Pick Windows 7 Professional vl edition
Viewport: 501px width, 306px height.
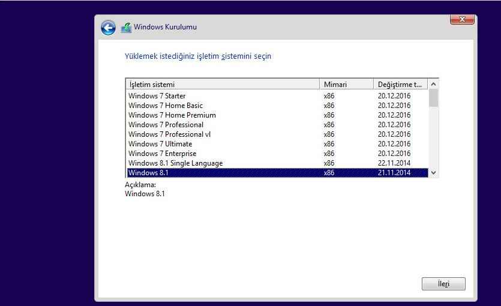click(x=170, y=134)
